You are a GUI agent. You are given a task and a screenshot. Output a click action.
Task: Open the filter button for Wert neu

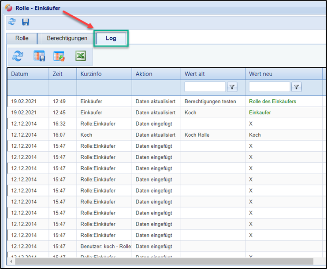click(x=297, y=87)
